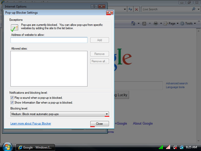
Task: Click the Print icon in toolbar
Action: [156, 23]
